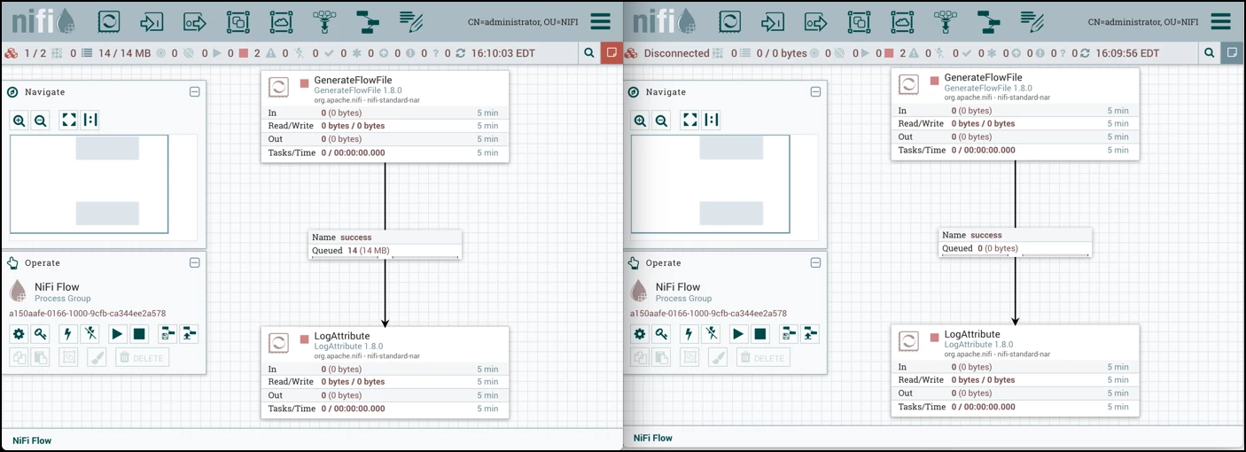The width and height of the screenshot is (1246, 452).
Task: Collapse the left Operate panel
Action: click(195, 263)
